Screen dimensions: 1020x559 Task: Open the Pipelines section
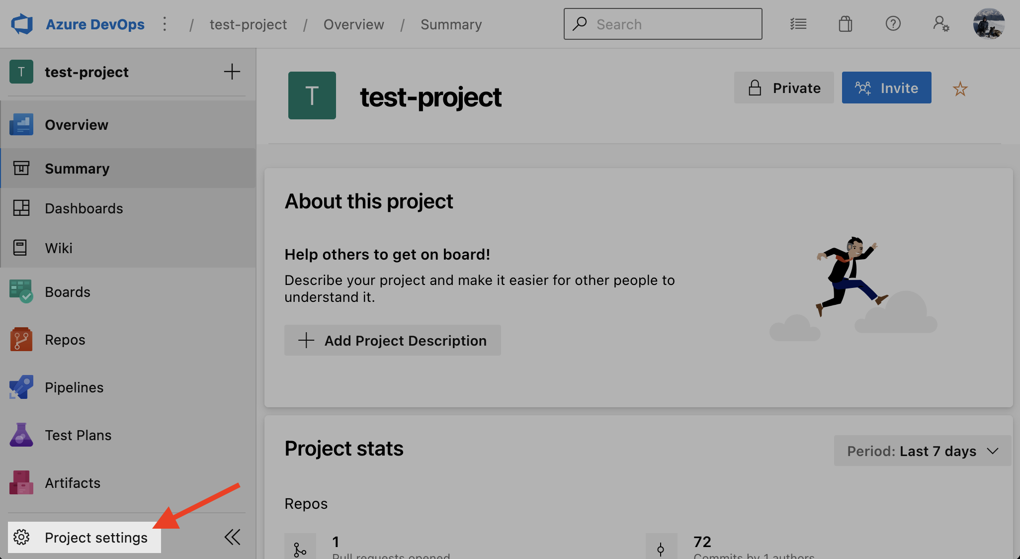74,387
